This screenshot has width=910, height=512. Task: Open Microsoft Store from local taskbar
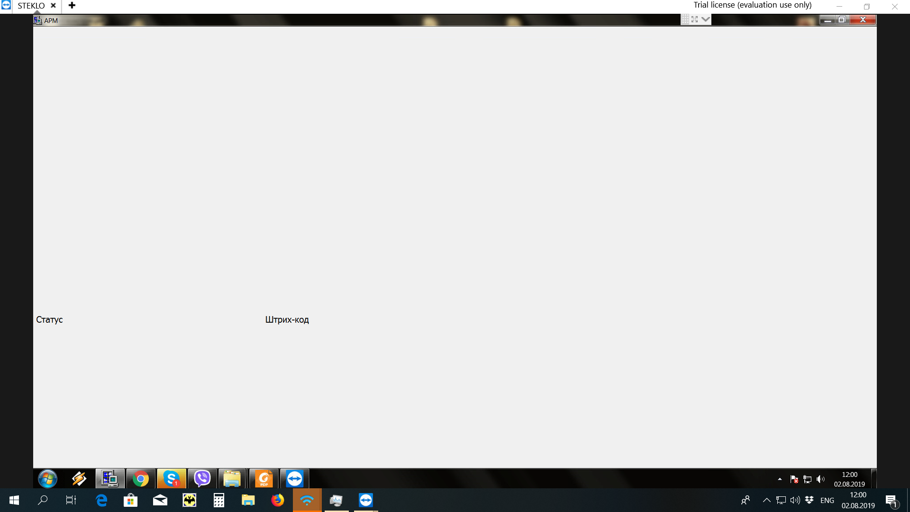[130, 500]
